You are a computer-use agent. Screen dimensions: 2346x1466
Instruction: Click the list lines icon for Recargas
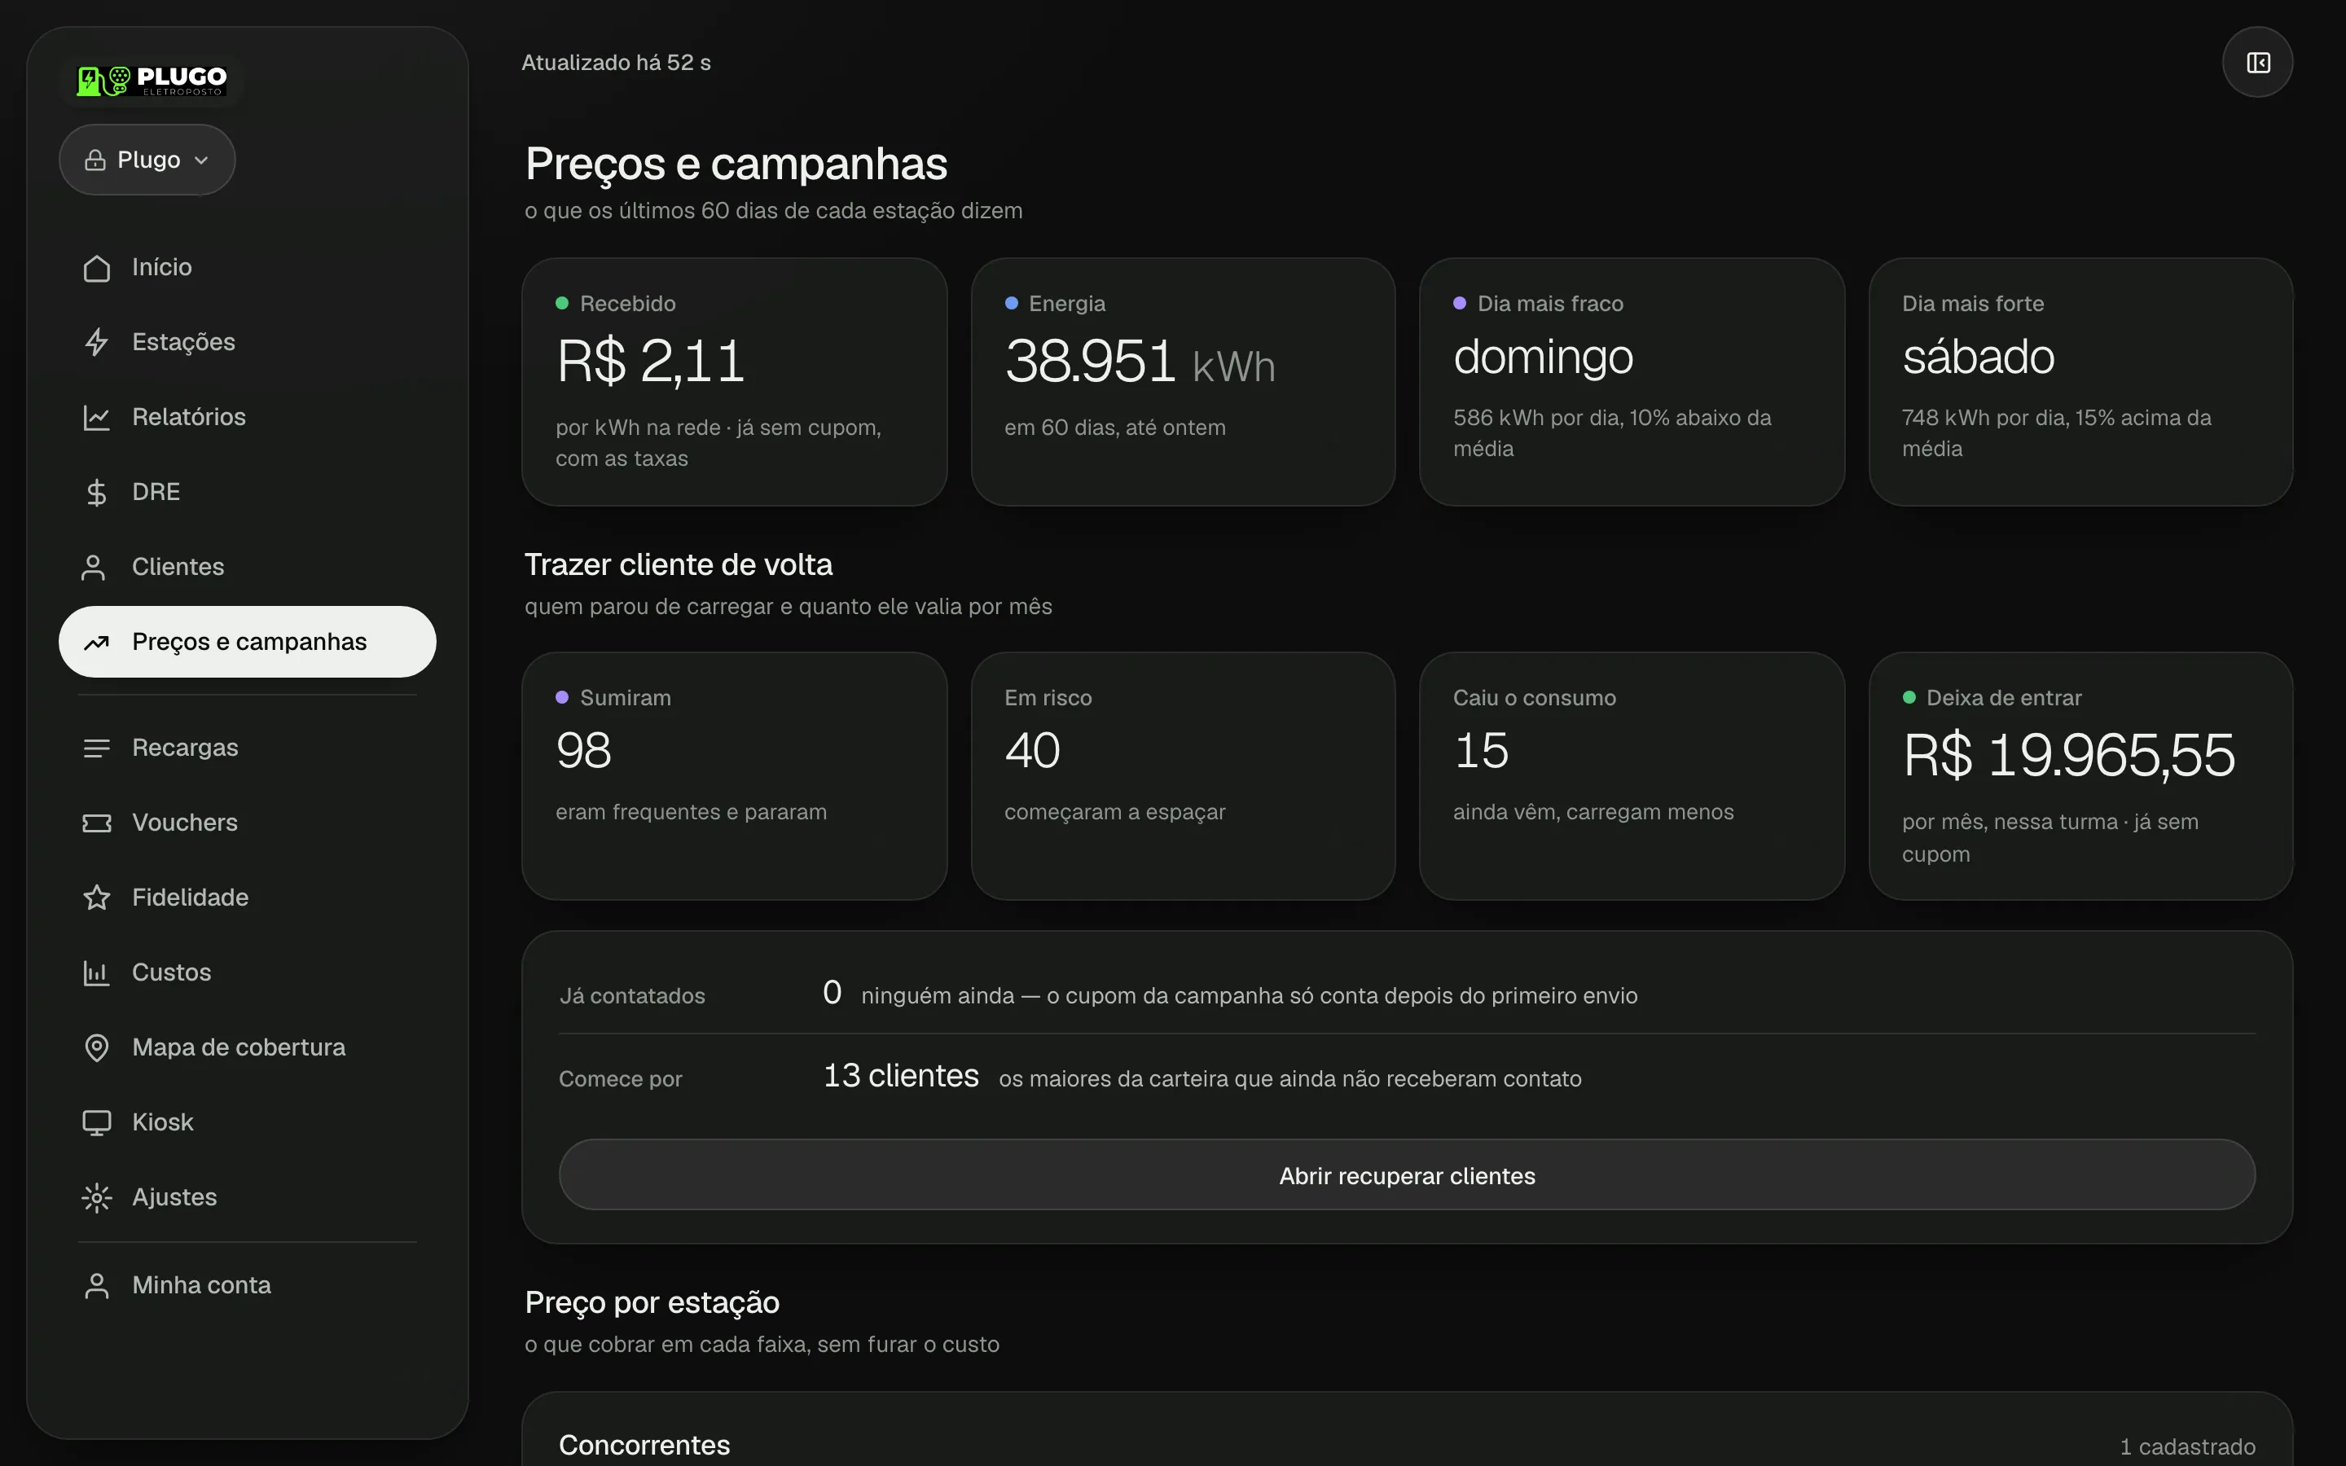click(96, 748)
